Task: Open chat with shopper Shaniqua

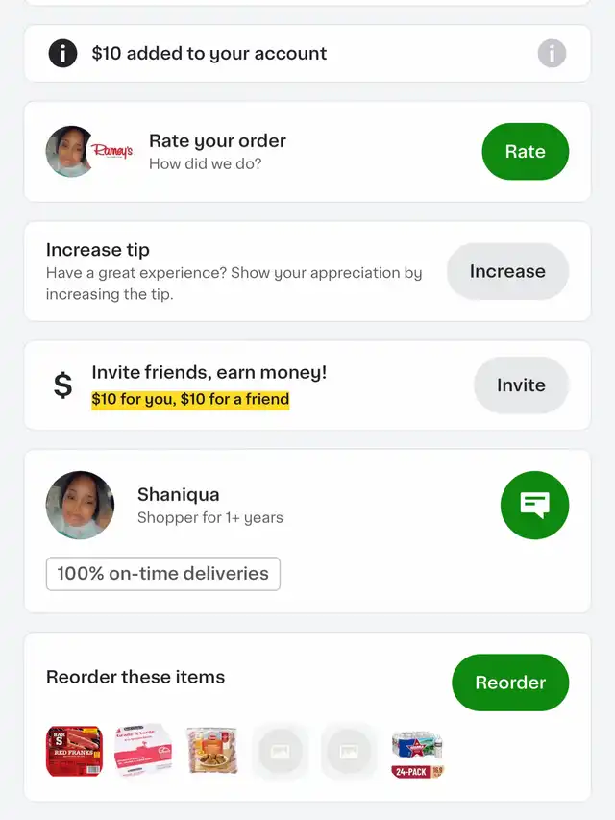Action: 534,506
